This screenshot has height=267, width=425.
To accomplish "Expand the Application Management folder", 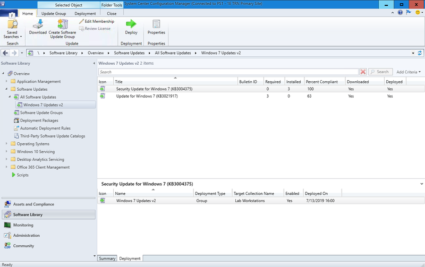I will click(6, 82).
